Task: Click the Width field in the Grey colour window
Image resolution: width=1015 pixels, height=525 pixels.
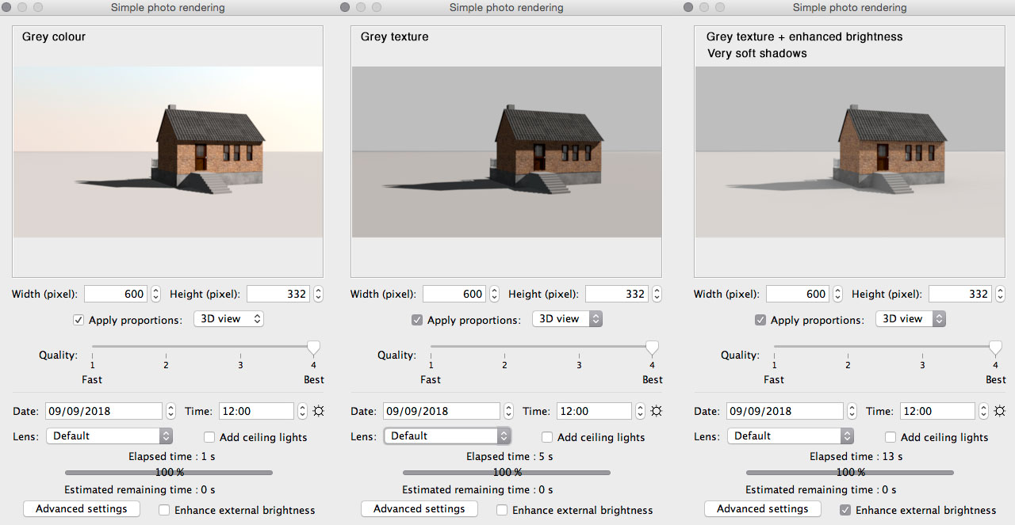Action: point(116,294)
